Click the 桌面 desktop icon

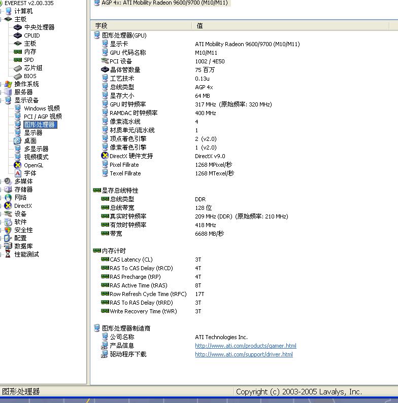click(17, 141)
